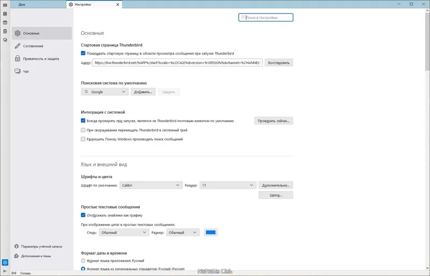The width and height of the screenshot is (430, 276).
Task: Open the font size 17 dropdown
Action: pyautogui.click(x=227, y=185)
